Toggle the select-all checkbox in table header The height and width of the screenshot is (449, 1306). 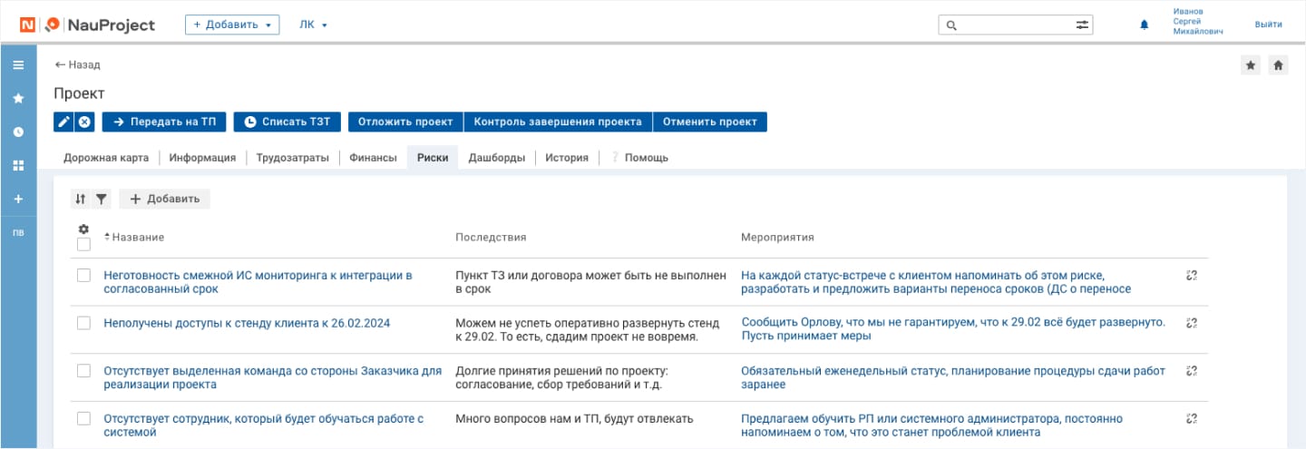pos(83,244)
